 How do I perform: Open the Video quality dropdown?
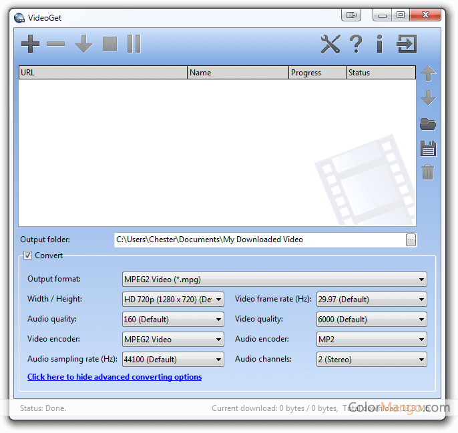point(371,320)
